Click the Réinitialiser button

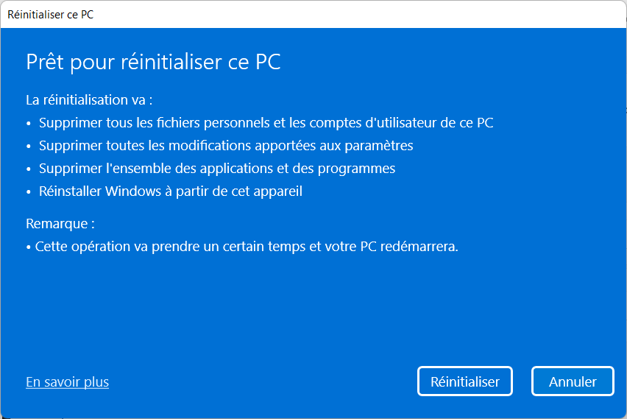[x=464, y=381]
